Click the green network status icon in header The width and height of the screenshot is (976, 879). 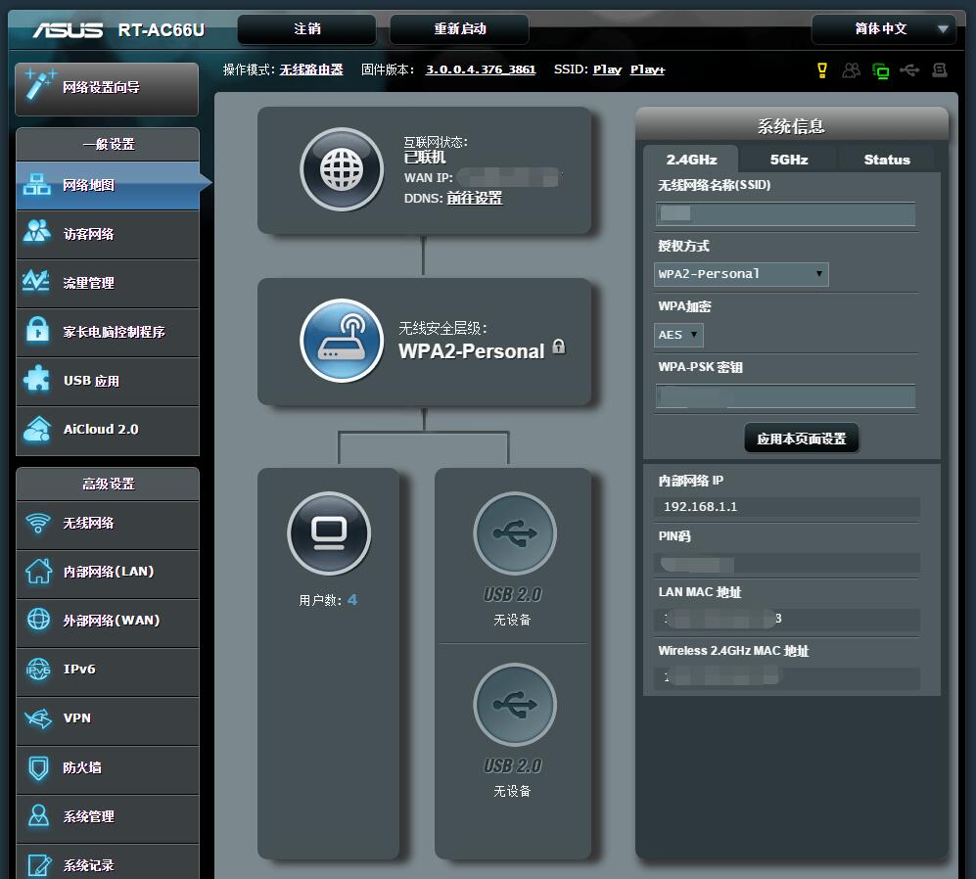point(881,70)
